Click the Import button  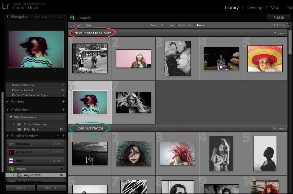(20, 188)
